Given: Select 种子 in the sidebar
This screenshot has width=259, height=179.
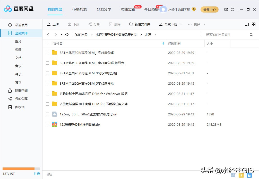Looking at the screenshot, I should click(18, 74).
